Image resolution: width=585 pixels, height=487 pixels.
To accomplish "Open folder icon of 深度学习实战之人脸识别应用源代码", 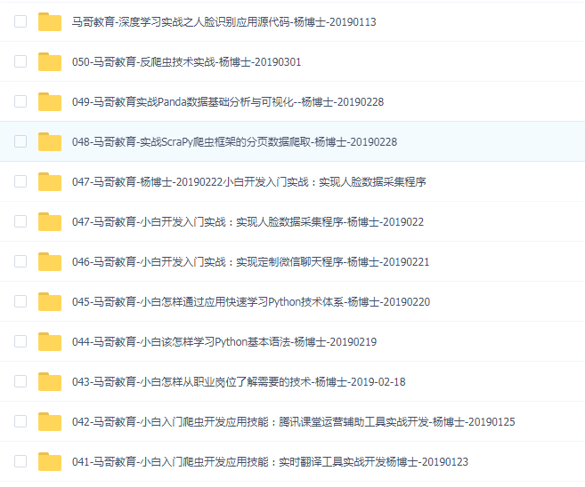I will [50, 21].
